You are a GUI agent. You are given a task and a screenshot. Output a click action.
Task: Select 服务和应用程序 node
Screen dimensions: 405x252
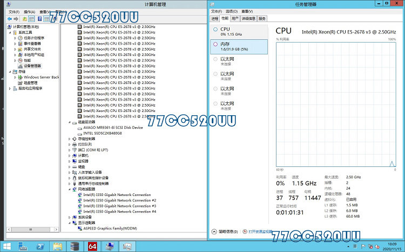[30, 88]
